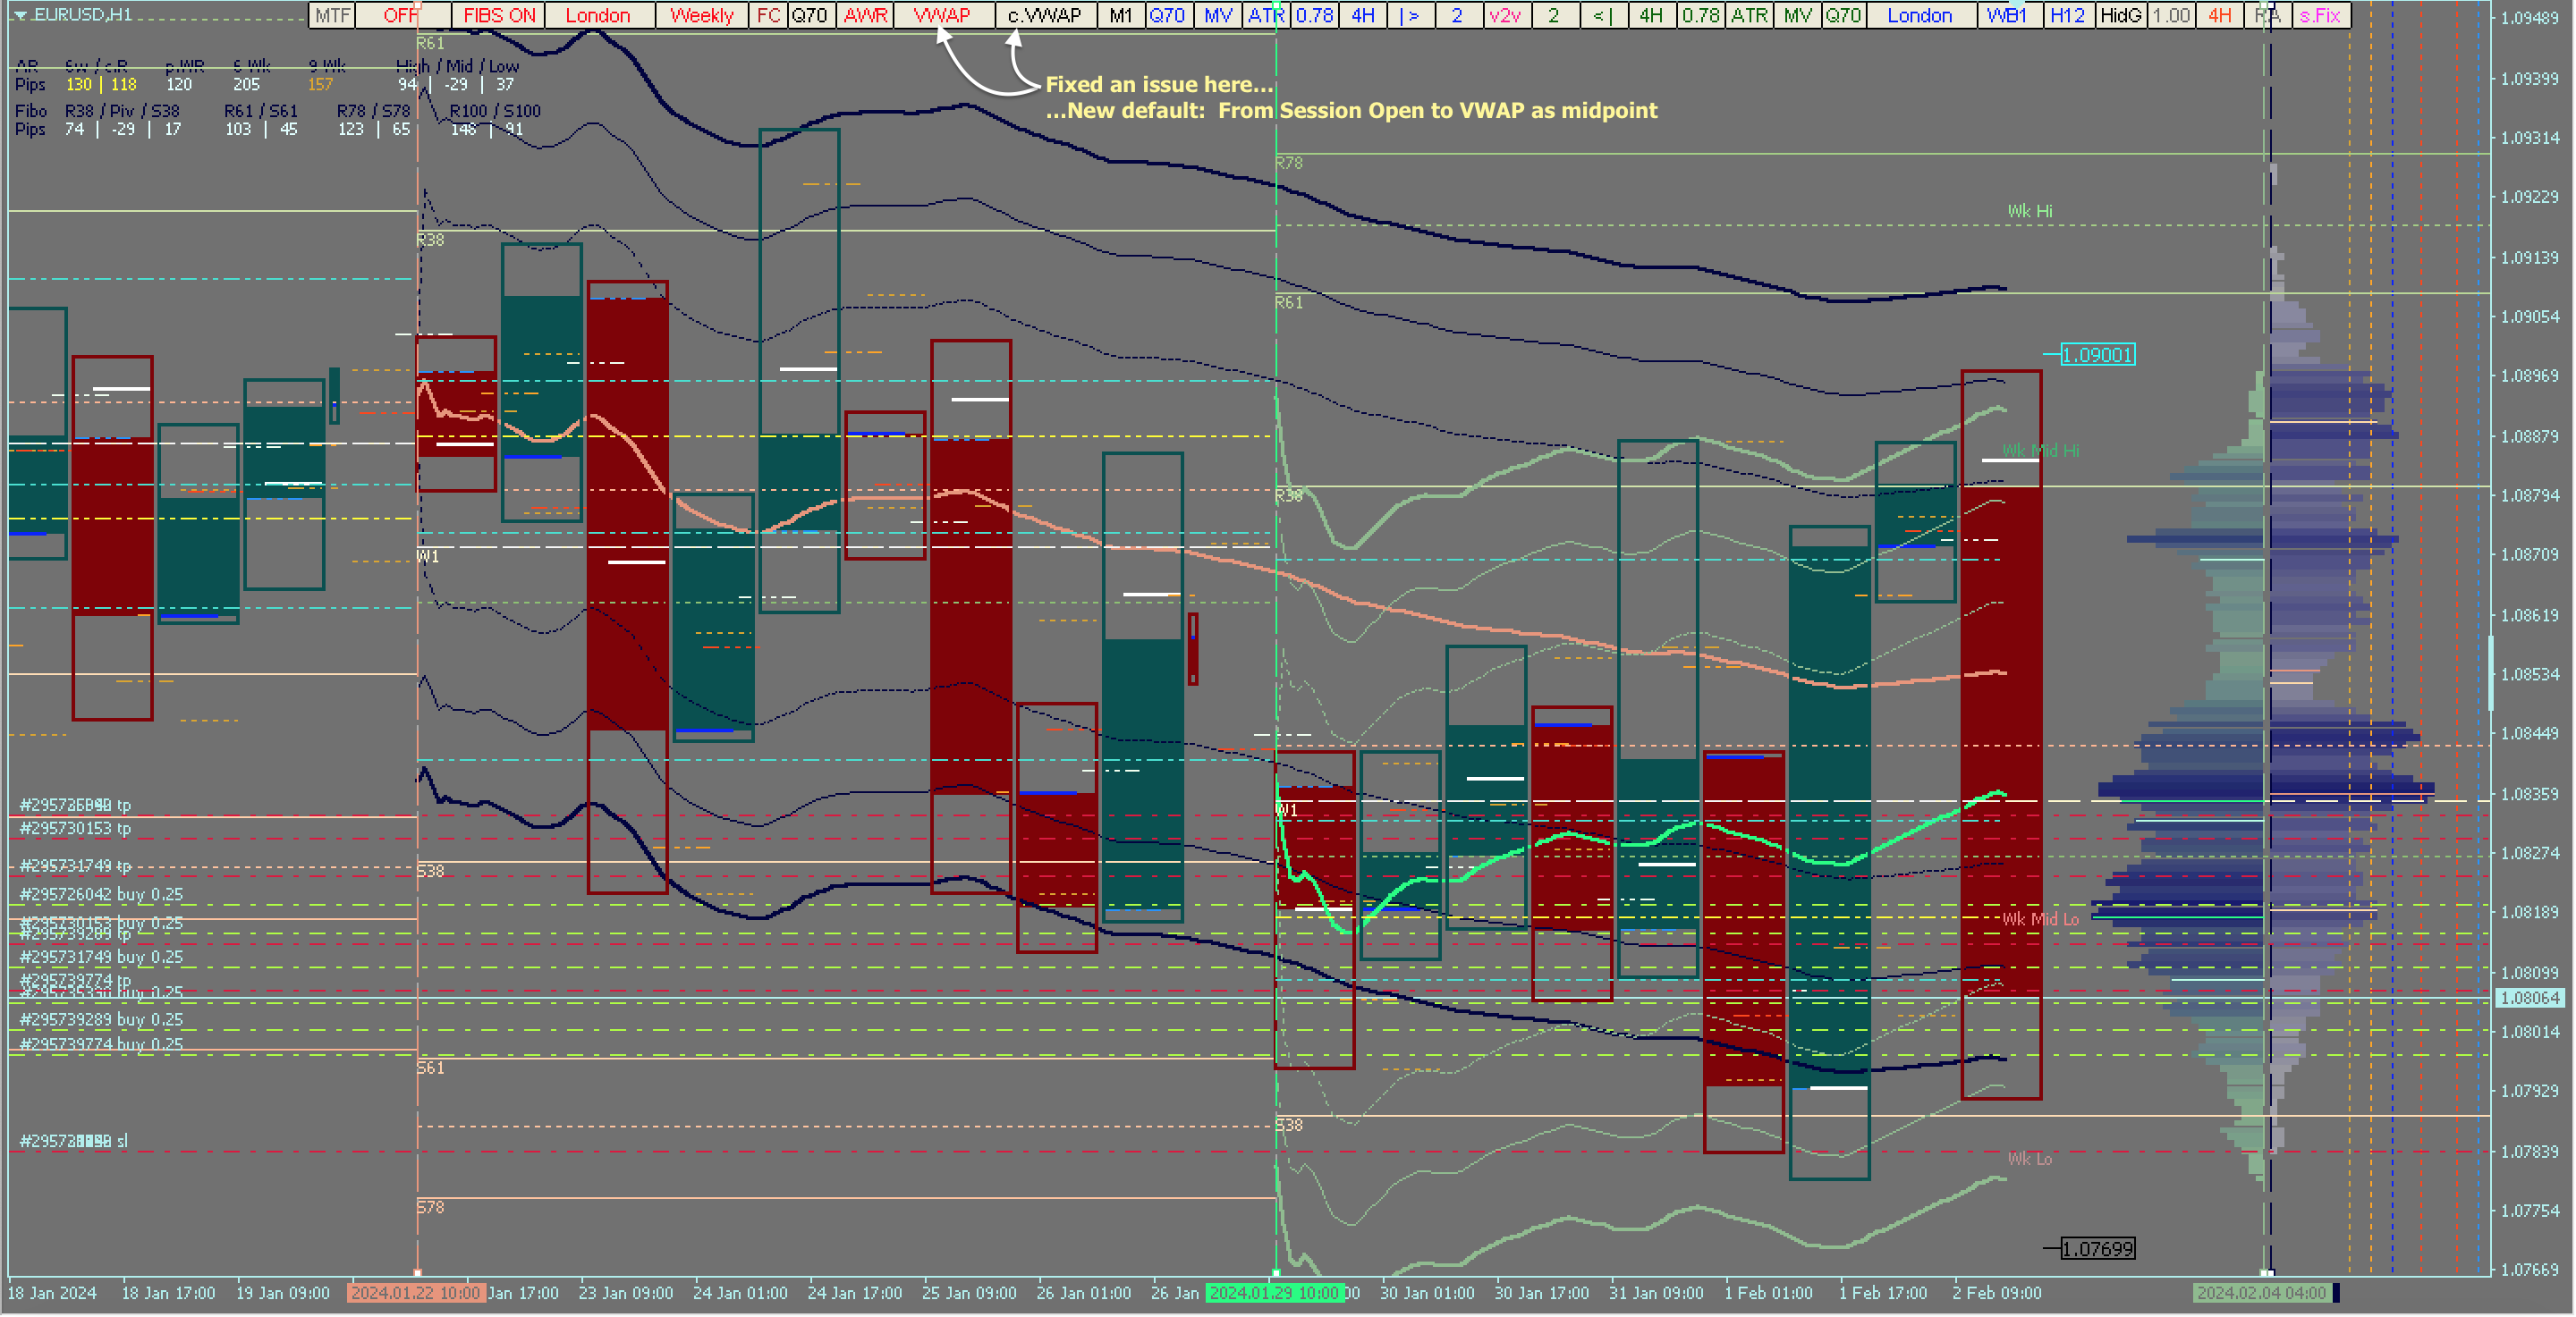The height and width of the screenshot is (1317, 2576).
Task: Click the H12 button
Action: coord(2068,15)
